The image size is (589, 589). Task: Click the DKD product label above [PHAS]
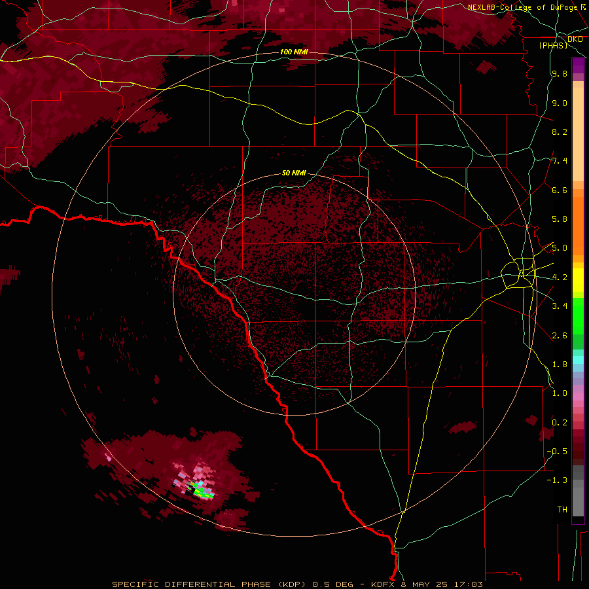(x=575, y=39)
